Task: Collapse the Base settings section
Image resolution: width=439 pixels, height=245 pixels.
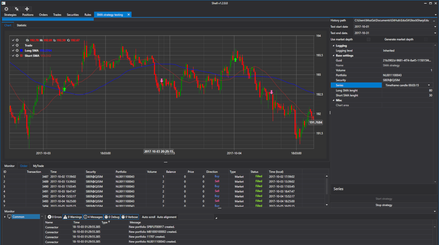Action: pos(333,56)
